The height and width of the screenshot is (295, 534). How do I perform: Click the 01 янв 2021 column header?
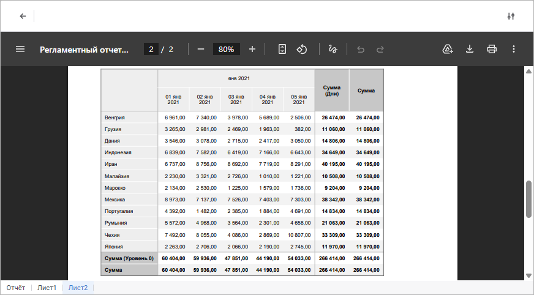coord(173,99)
